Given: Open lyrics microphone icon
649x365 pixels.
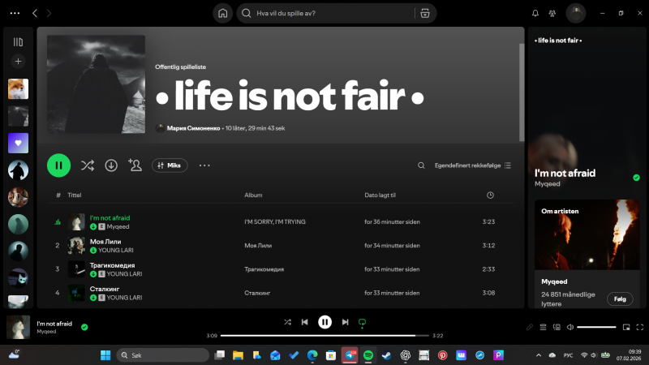Looking at the screenshot, I should point(530,327).
